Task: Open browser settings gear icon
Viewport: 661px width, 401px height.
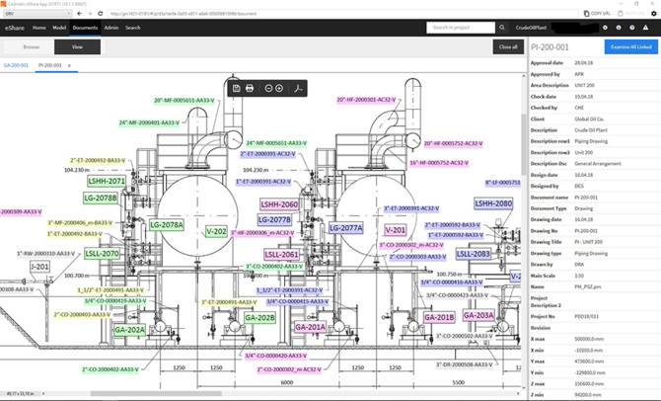Action: (x=654, y=14)
